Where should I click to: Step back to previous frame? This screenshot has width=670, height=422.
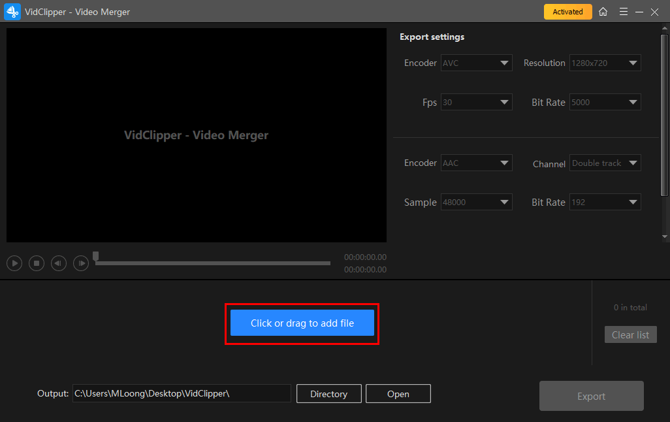[59, 263]
